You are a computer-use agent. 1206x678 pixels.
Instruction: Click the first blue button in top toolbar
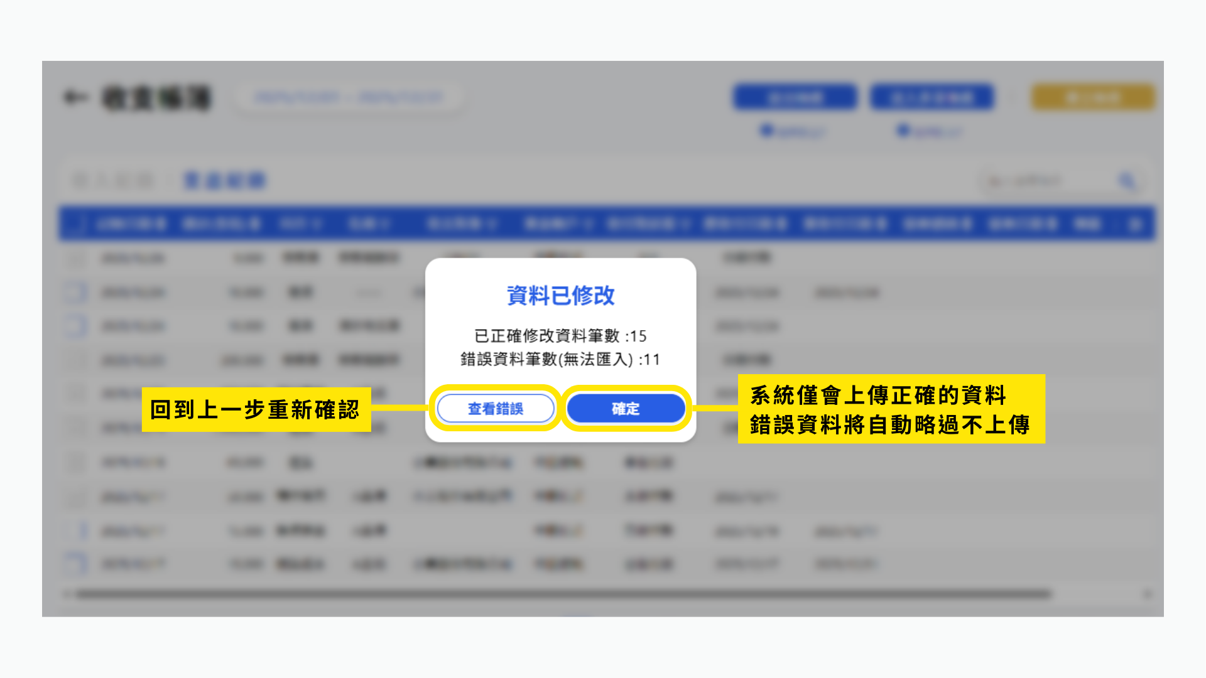click(x=795, y=97)
